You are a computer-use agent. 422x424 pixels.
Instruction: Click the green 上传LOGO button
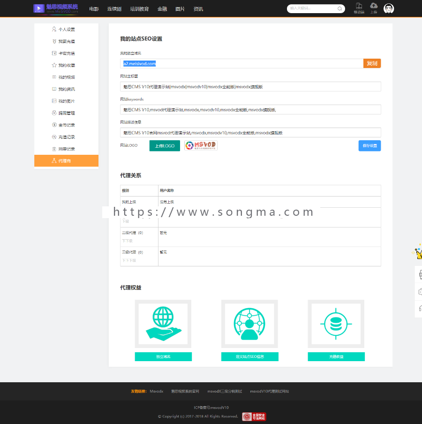pos(165,146)
